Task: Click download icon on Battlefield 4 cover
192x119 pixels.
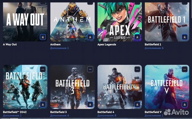Action: (137, 104)
